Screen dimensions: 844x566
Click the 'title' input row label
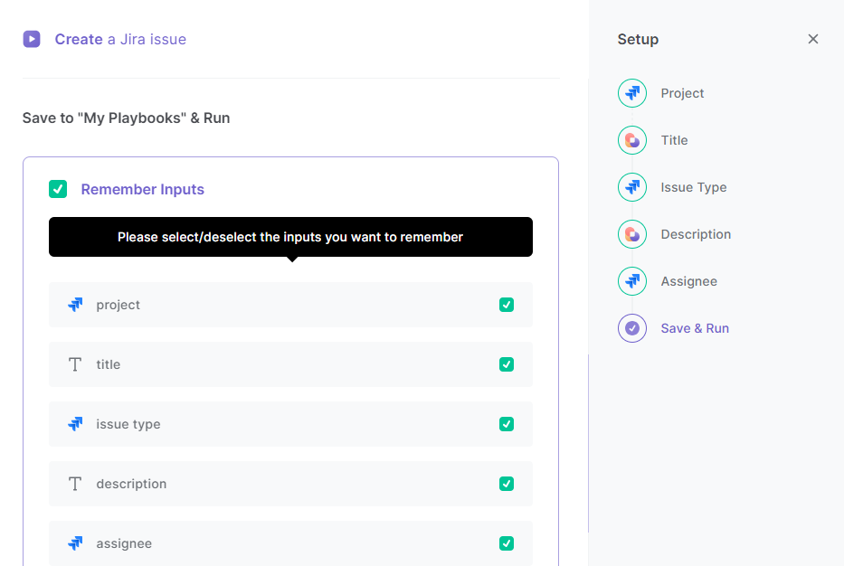[x=109, y=364]
